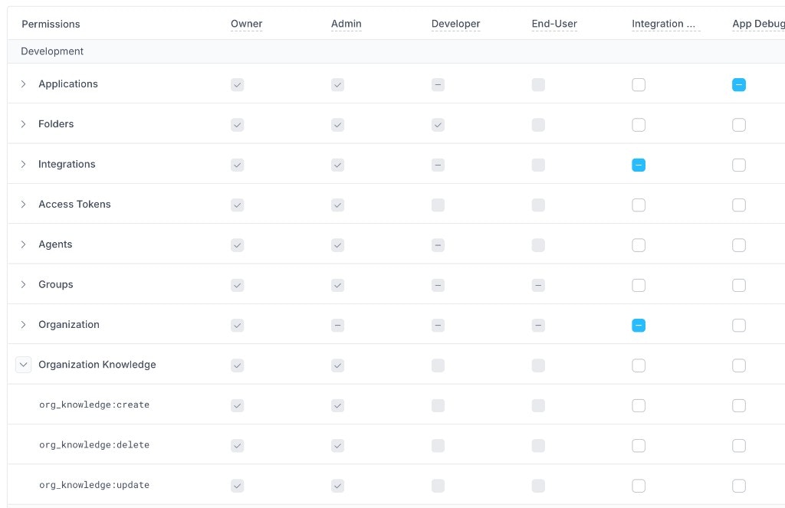Check the Developer permission for Access Tokens
785x508 pixels.
coord(438,205)
